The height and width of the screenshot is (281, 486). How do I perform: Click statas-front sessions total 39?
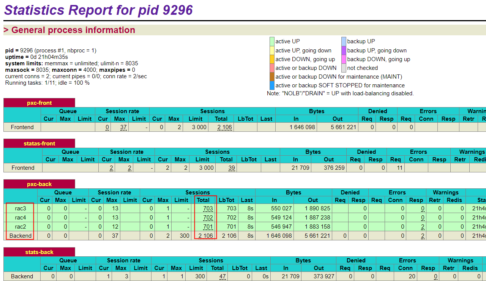[x=232, y=168]
